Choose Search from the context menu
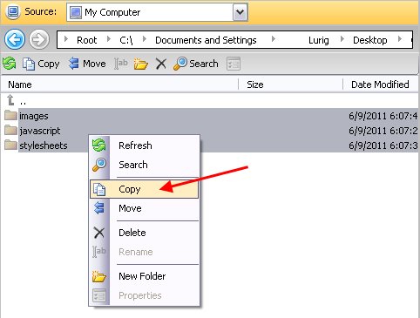The width and height of the screenshot is (420, 318). tap(145, 165)
